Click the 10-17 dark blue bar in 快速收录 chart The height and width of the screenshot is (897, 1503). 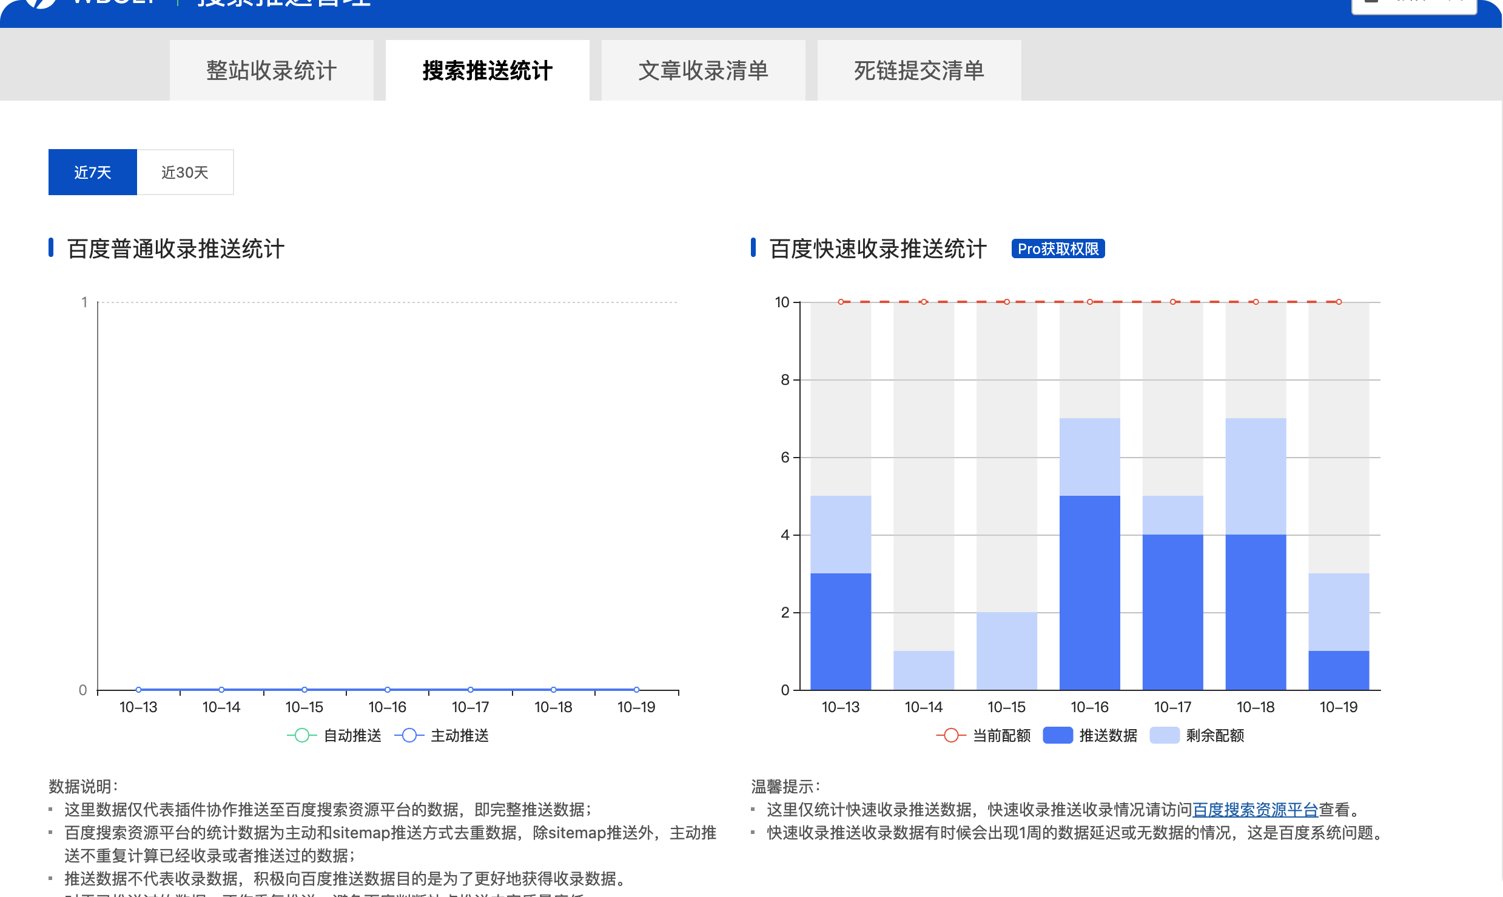(1173, 612)
